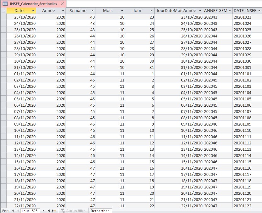Click JourDateMoisAnnée cell 07/11/2020
The image size is (262, 213).
pyautogui.click(x=179, y=111)
